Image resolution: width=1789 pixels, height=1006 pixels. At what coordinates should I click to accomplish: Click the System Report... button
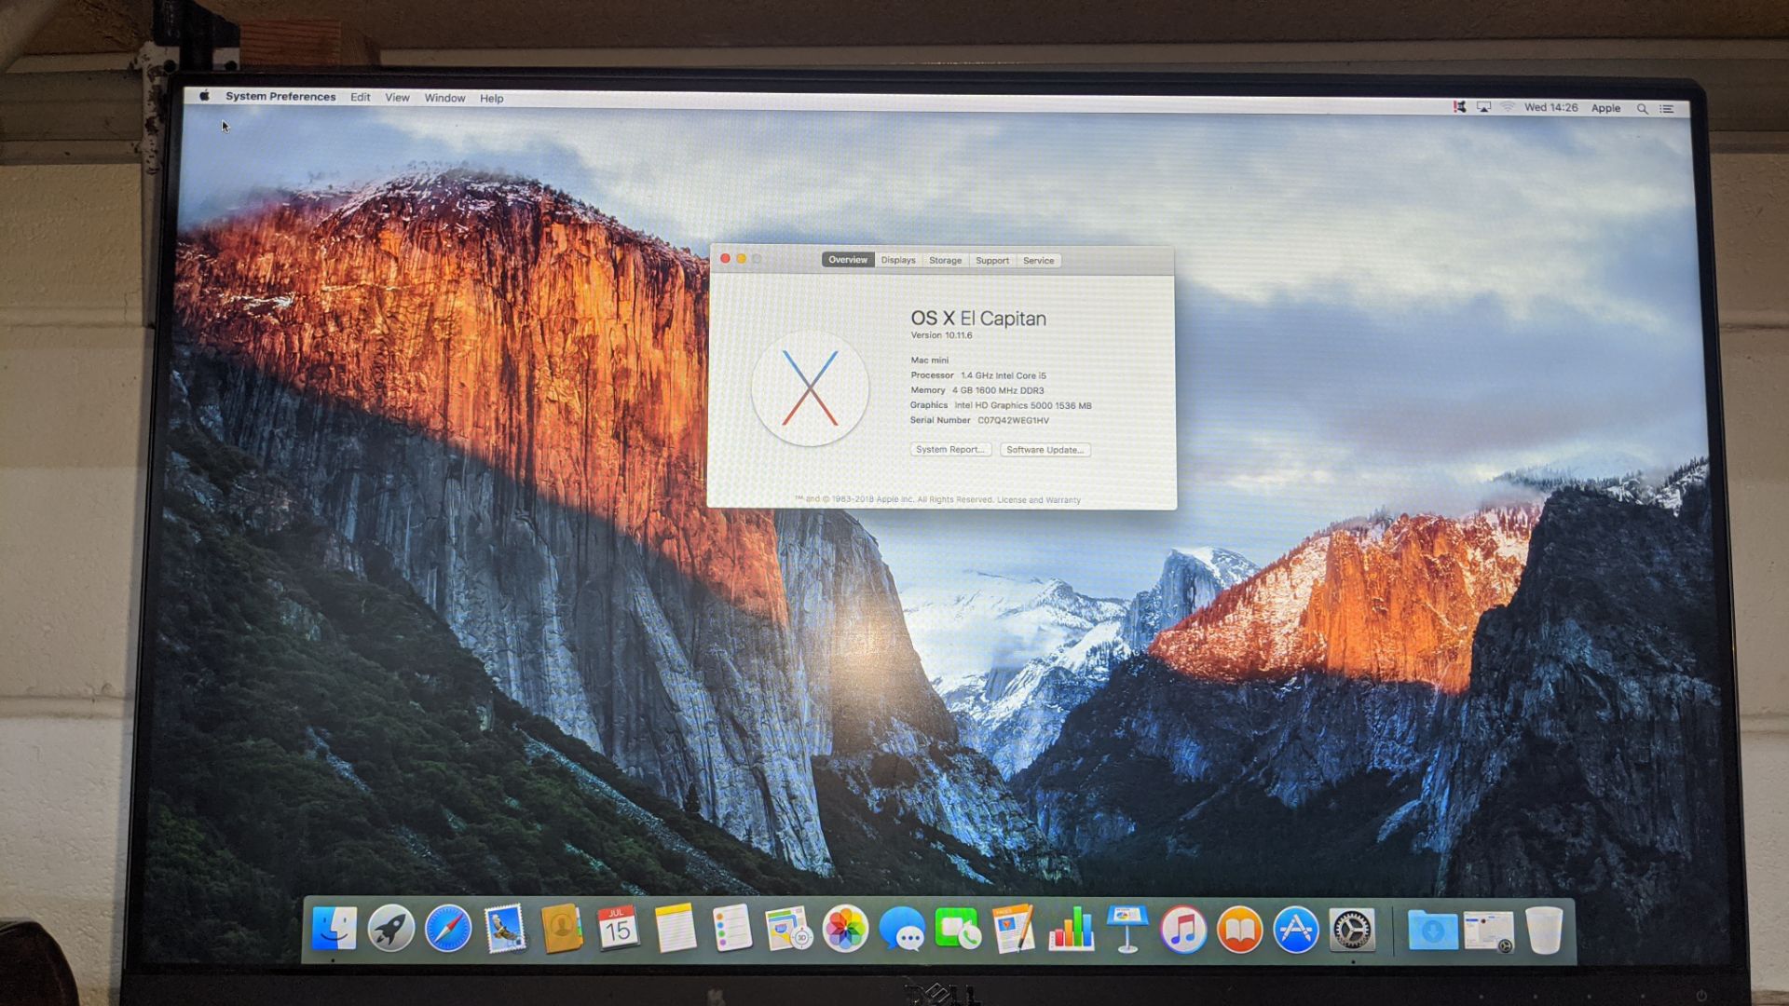pos(950,449)
